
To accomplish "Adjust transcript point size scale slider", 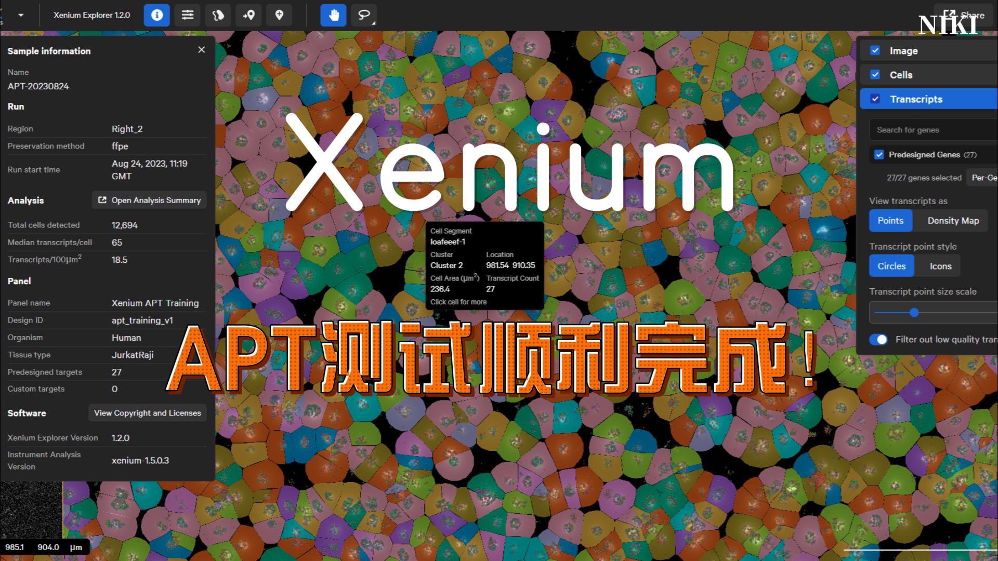I will 914,313.
